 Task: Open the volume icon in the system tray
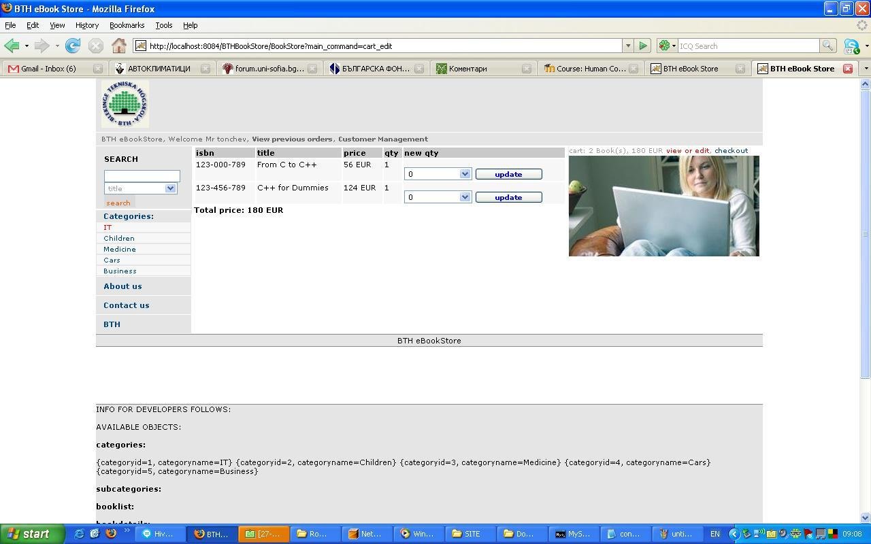coord(783,534)
